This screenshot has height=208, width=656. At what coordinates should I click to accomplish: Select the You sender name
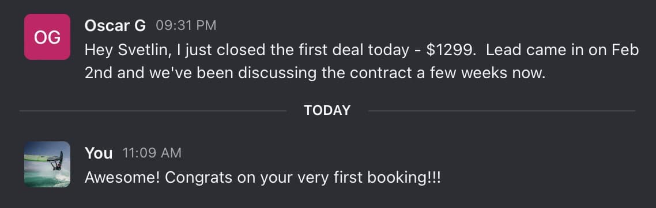pos(99,153)
